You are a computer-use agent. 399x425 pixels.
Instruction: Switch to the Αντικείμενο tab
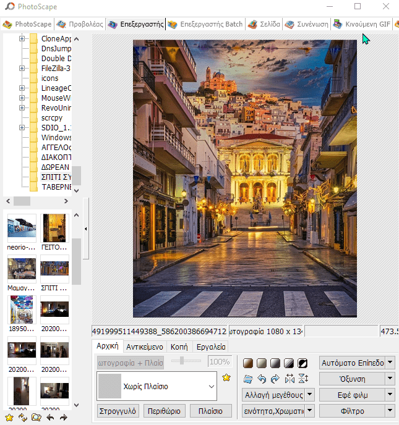pos(145,347)
